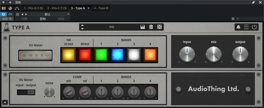Click the lower band 2 knob
The width and height of the screenshot is (264, 108).
118,92
